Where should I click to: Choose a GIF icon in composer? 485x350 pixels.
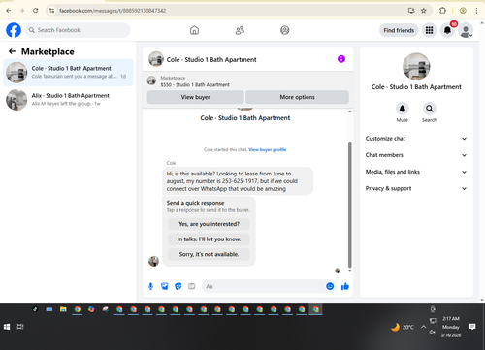pos(192,286)
